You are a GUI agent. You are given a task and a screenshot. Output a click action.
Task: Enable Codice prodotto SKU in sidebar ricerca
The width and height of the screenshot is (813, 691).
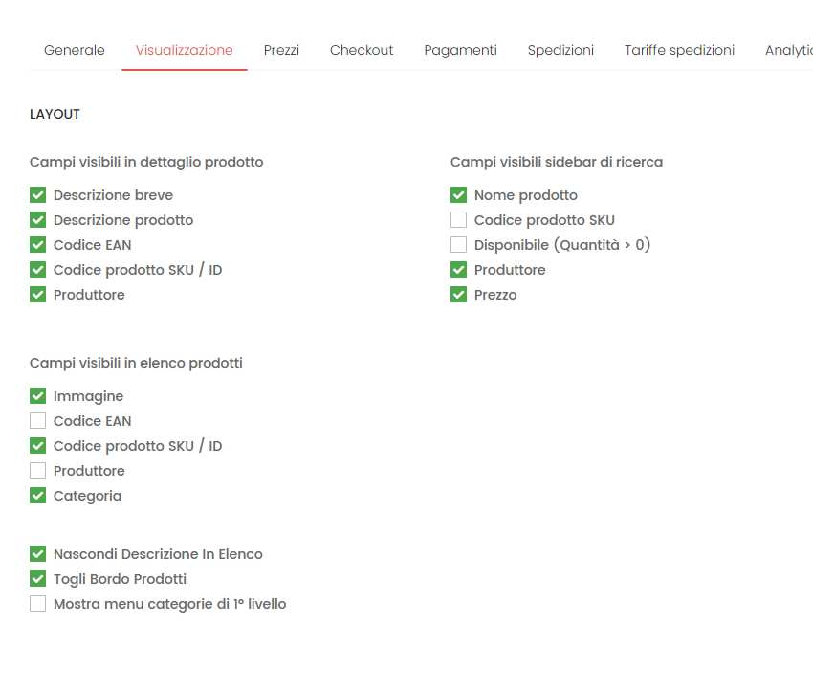pyautogui.click(x=458, y=219)
